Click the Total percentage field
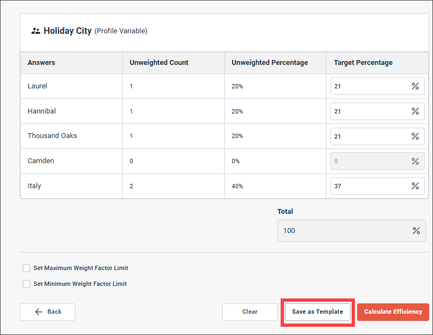Screen dimensions: 433x335 (352, 231)
